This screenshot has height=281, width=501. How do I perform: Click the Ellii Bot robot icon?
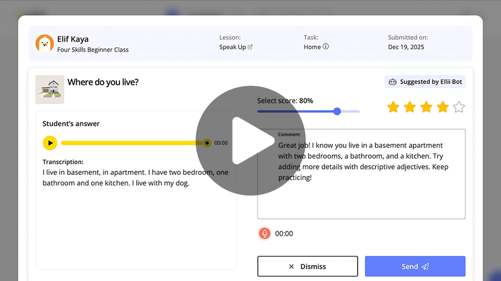pyautogui.click(x=392, y=82)
